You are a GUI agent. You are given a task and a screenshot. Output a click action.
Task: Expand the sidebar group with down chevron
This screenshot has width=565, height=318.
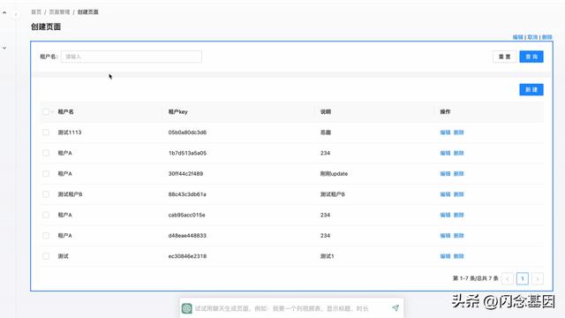point(4,48)
